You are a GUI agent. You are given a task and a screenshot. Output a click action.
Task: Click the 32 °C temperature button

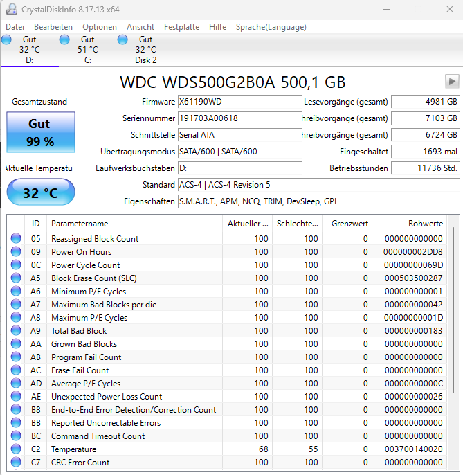click(x=41, y=192)
